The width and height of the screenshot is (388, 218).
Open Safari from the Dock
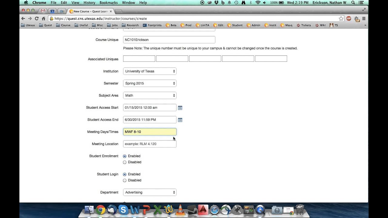(215, 210)
